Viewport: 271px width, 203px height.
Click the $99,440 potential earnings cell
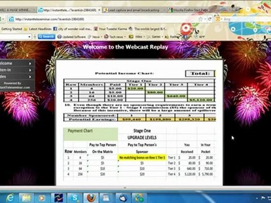click(132, 120)
